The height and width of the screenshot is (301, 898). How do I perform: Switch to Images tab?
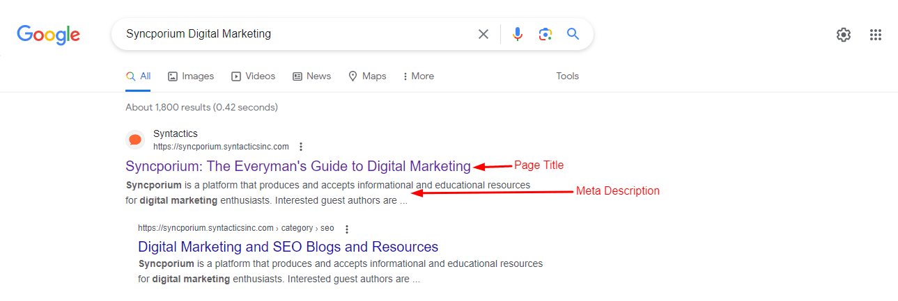point(191,76)
